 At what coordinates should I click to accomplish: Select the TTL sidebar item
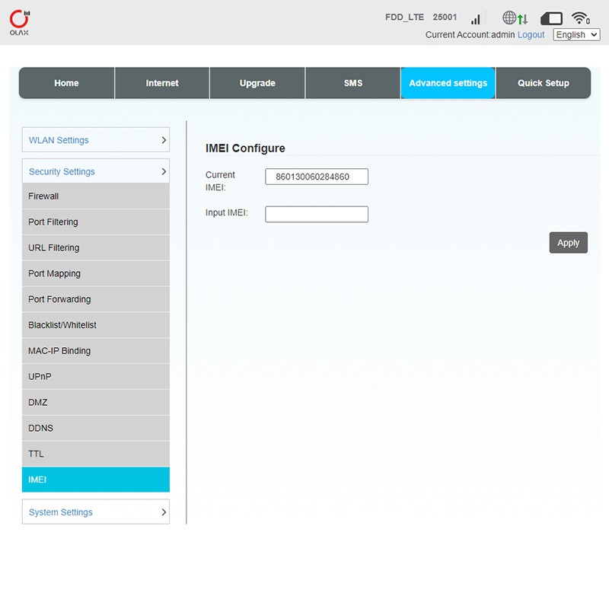(x=96, y=454)
